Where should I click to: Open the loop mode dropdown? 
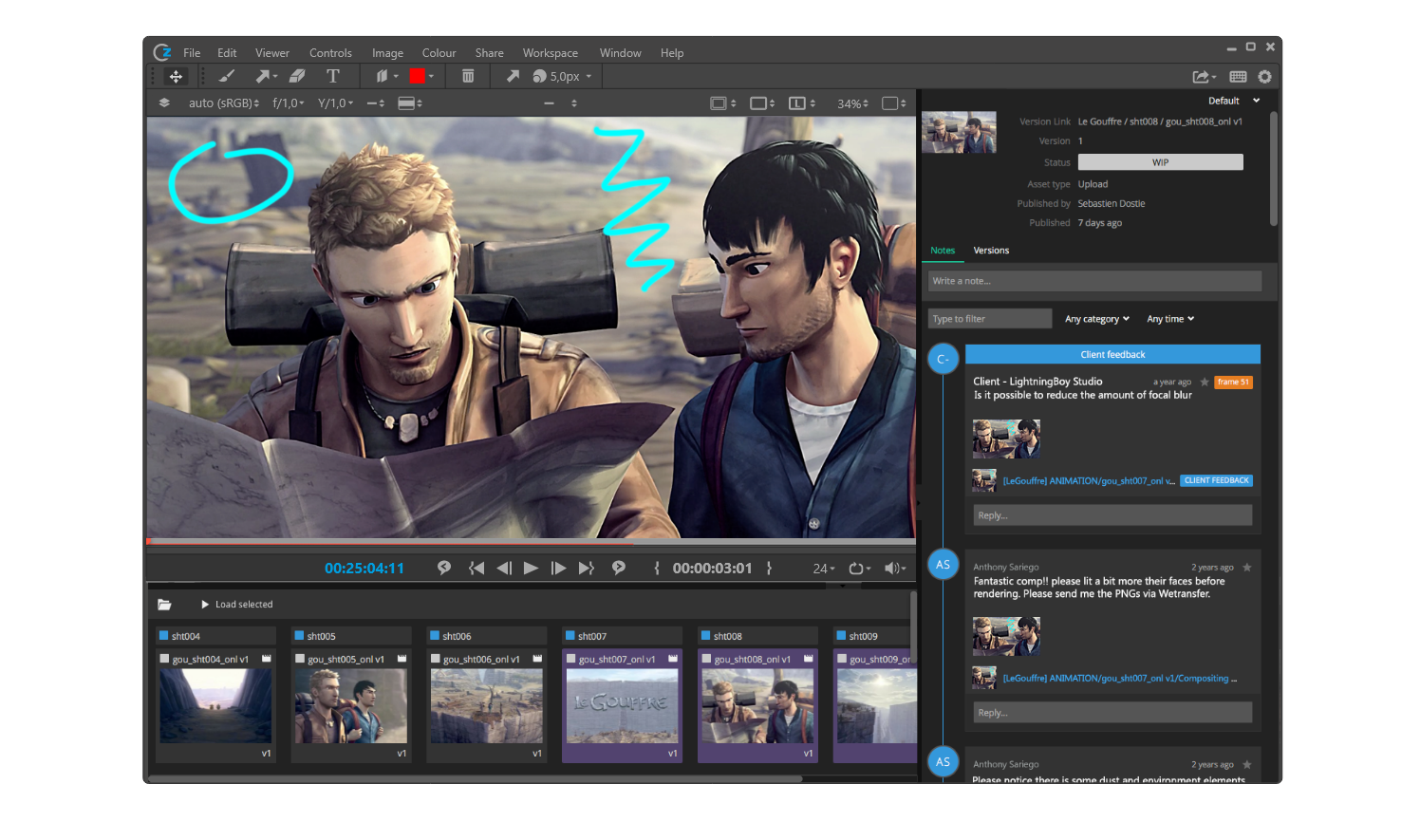click(x=859, y=569)
